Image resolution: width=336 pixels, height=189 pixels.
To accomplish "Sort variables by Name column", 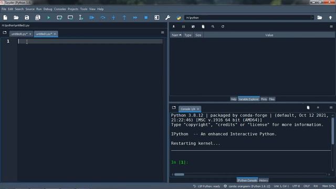I will point(176,35).
